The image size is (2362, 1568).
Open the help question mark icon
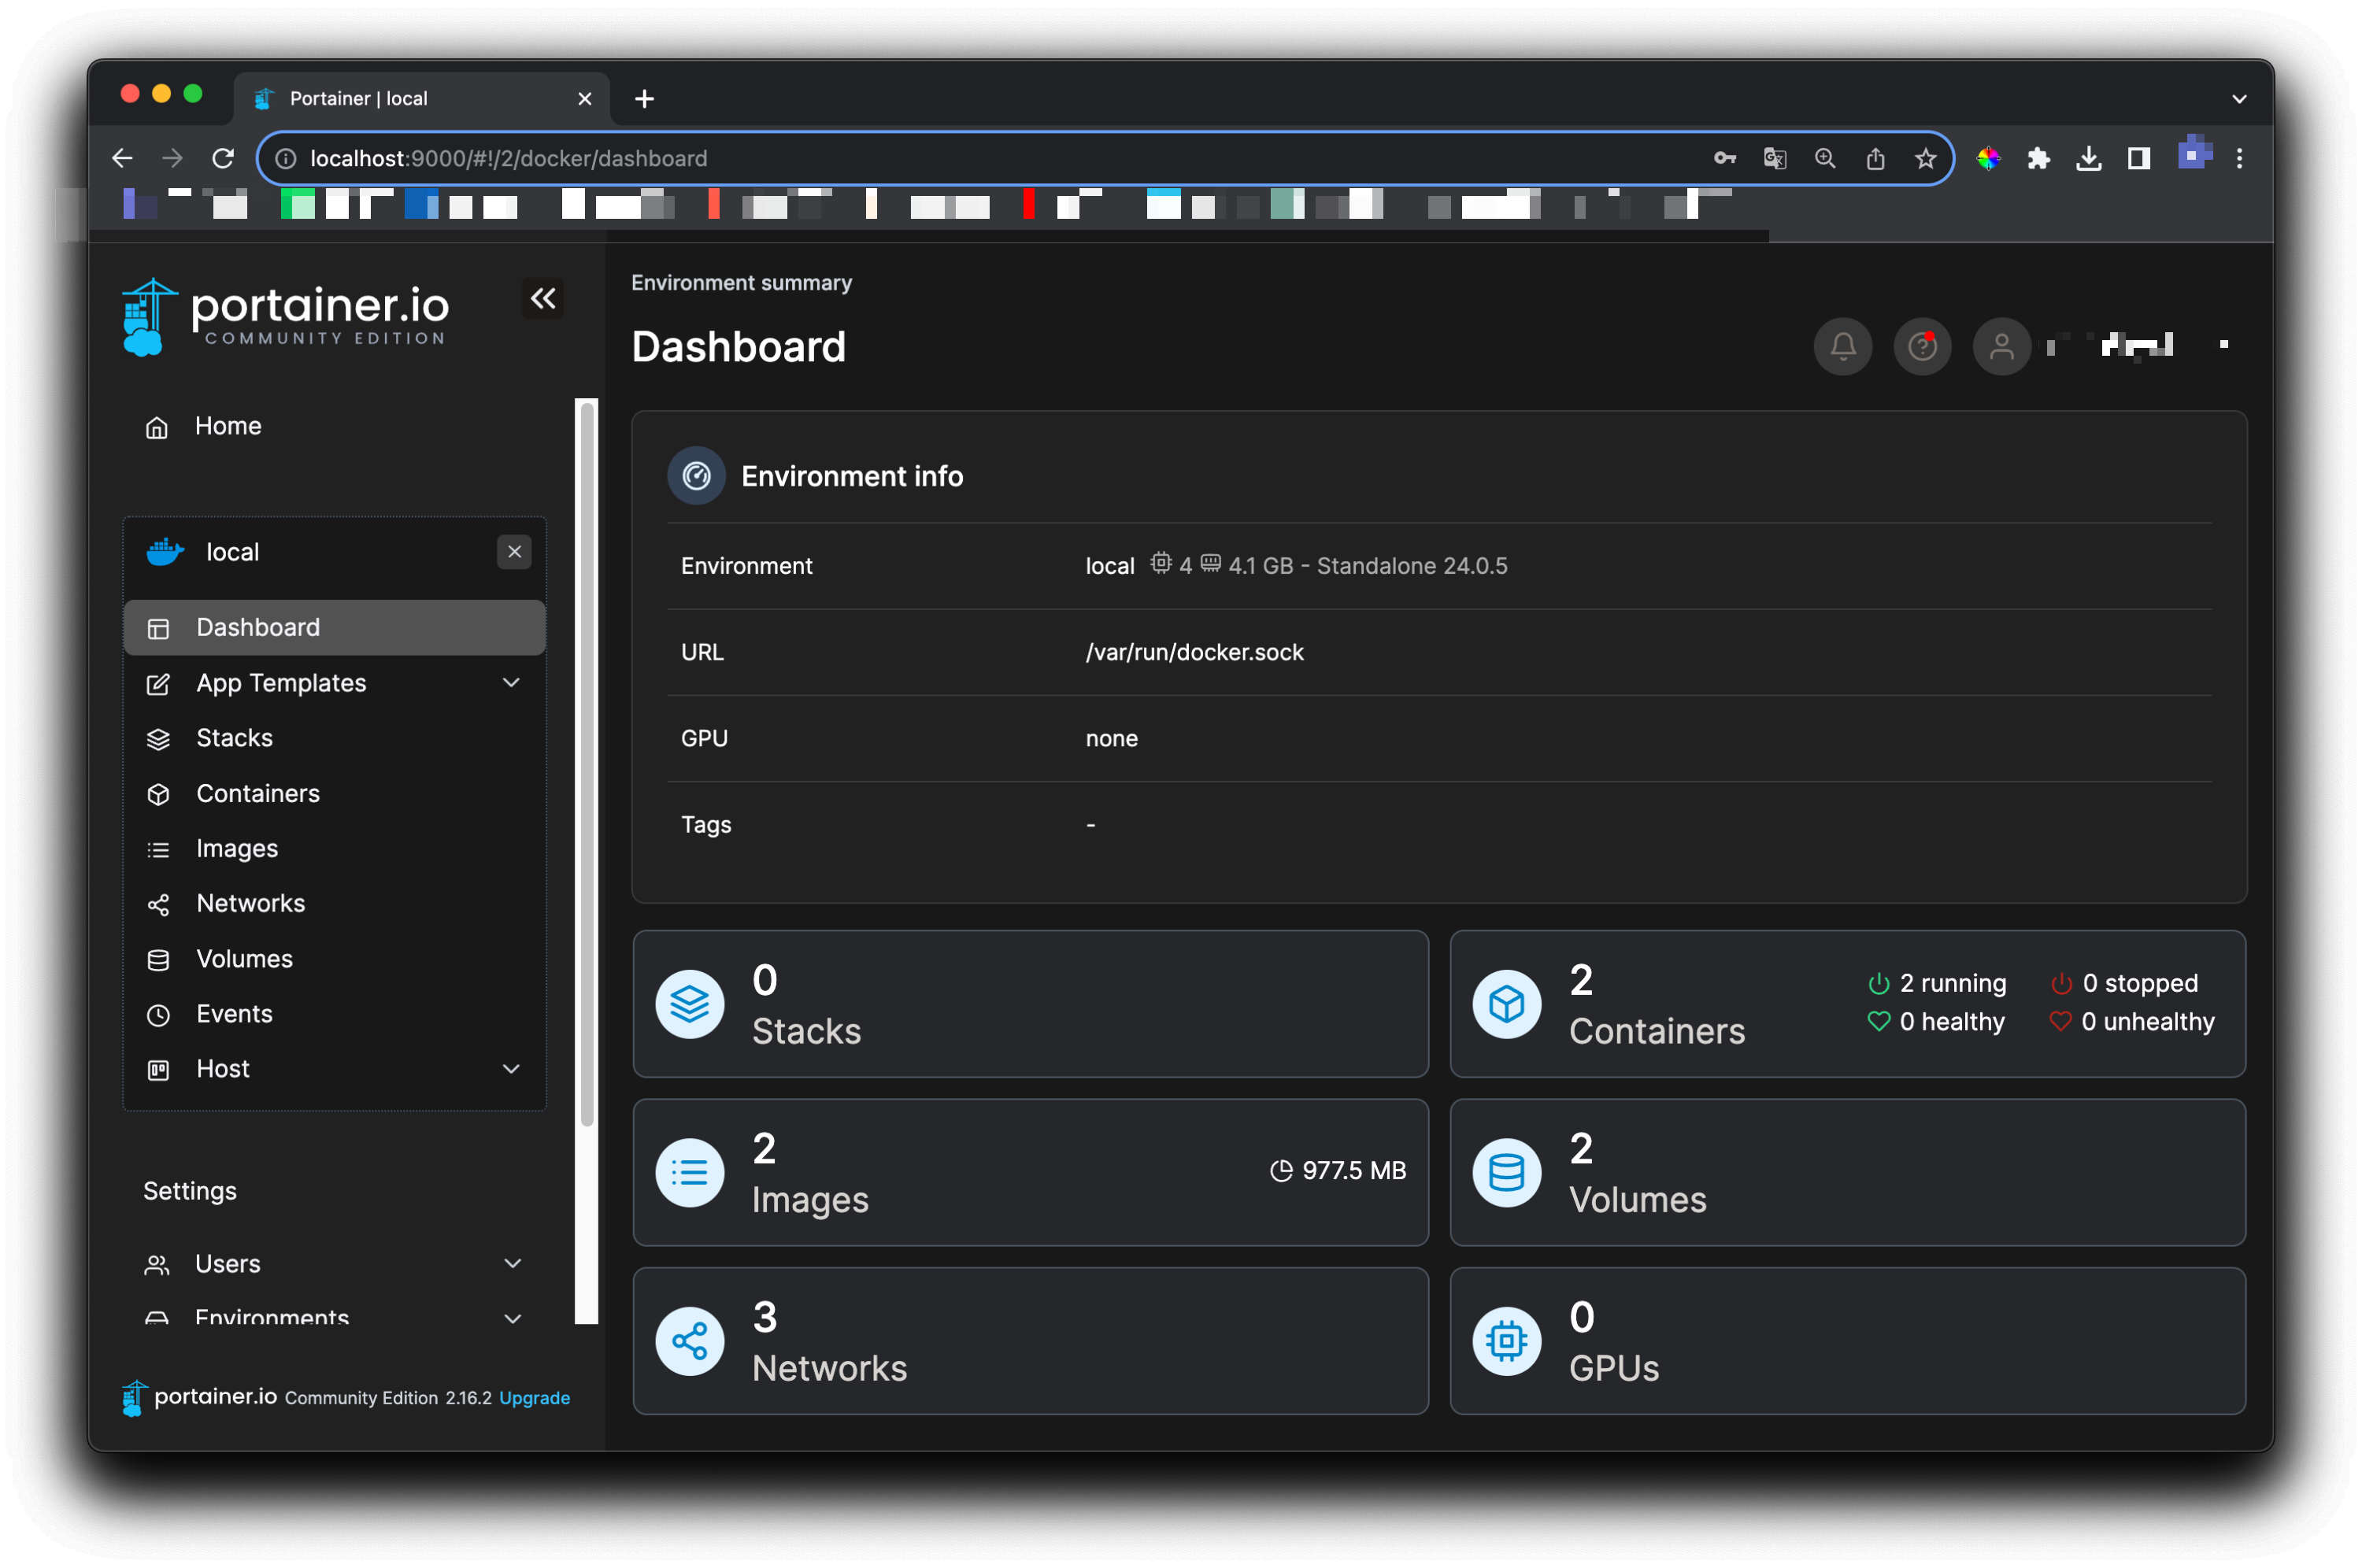click(x=1921, y=347)
